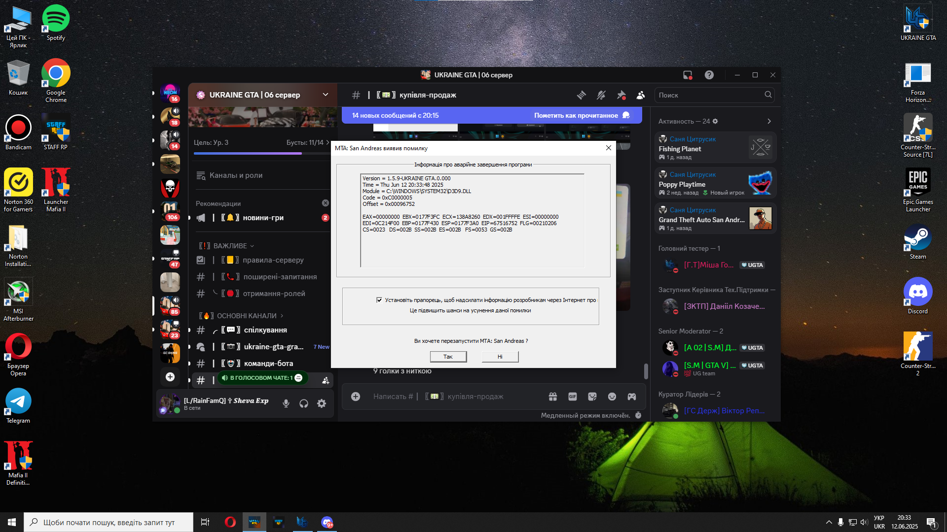Close the MTA San Andreas error dialog
Screen dimensions: 947x532
coord(609,148)
